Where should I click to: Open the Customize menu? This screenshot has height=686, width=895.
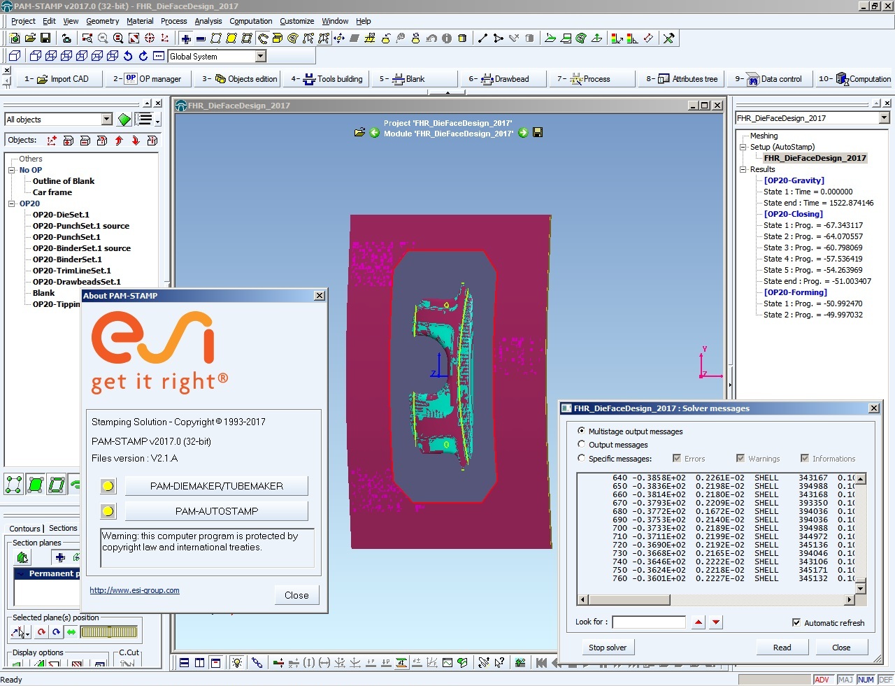tap(297, 21)
